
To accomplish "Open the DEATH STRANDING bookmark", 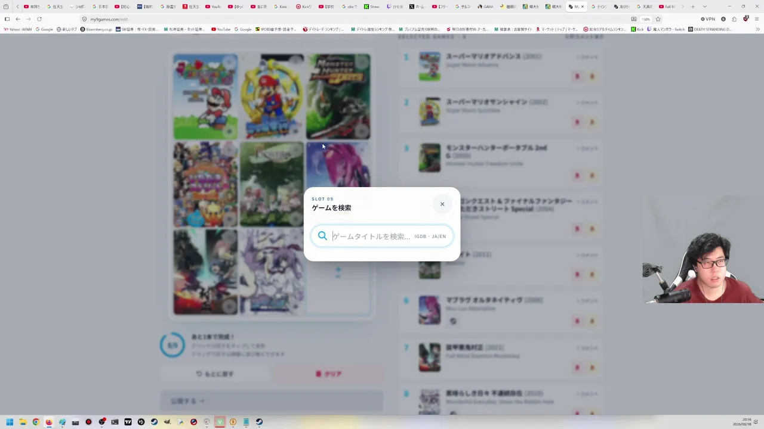I will click(x=710, y=29).
